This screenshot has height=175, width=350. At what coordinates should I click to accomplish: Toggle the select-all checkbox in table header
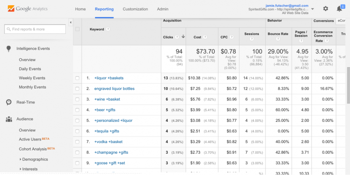coord(77,29)
